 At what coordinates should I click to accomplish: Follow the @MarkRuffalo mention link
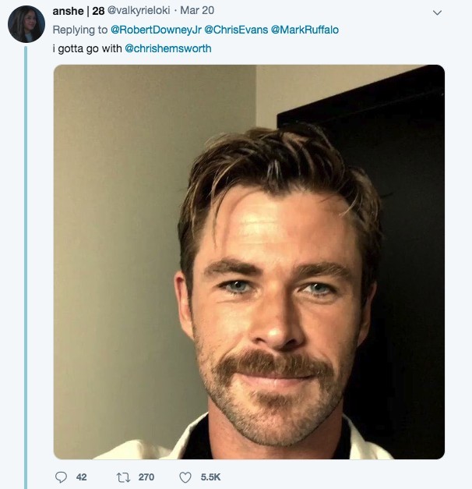tap(305, 30)
